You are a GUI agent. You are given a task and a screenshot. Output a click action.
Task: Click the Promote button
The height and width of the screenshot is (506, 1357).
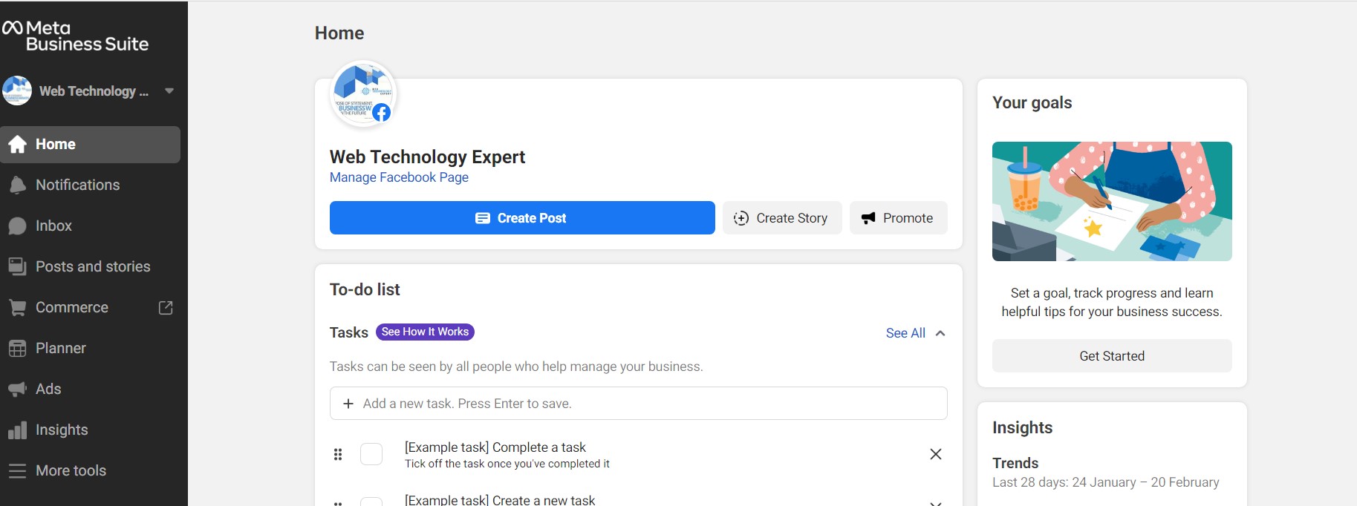point(898,217)
